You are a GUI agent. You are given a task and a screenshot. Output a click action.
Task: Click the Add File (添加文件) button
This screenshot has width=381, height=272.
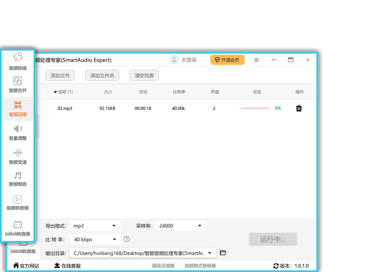(60, 76)
